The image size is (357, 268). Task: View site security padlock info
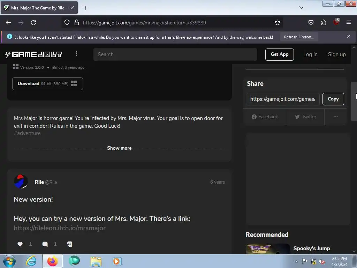77,23
